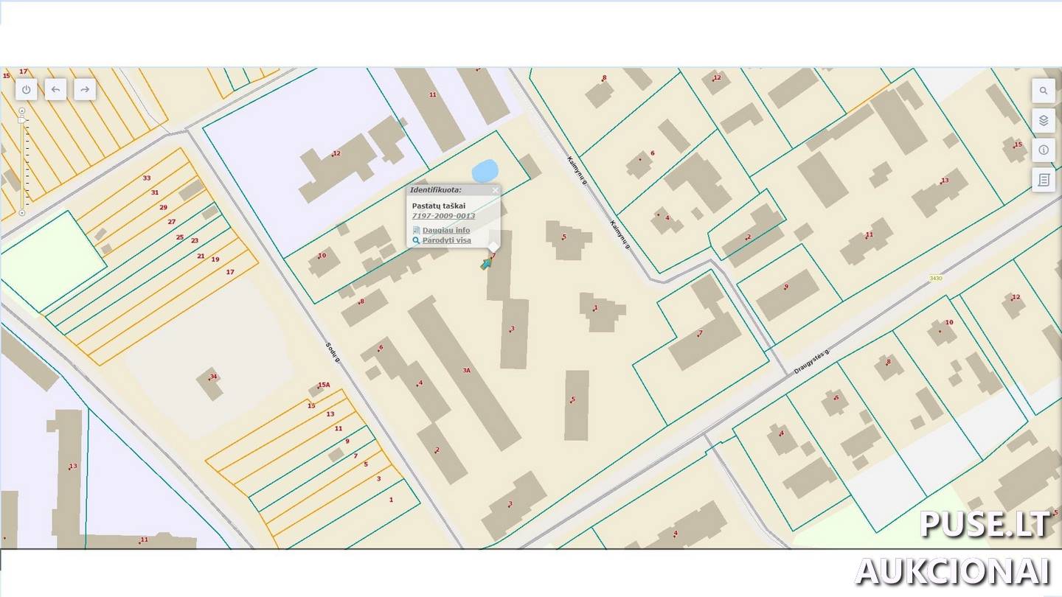Screen dimensions: 1062x597
Task: Close the Identifikuota popup
Action: click(495, 190)
